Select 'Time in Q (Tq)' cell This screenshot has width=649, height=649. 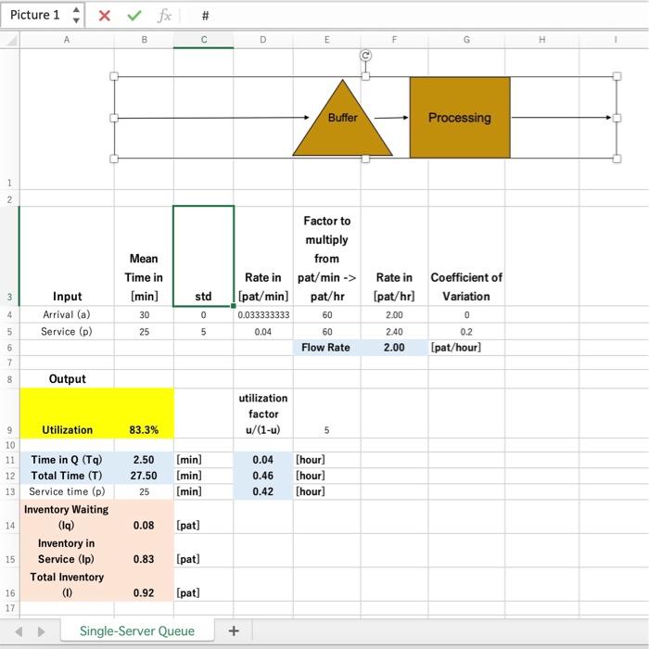[x=67, y=460]
